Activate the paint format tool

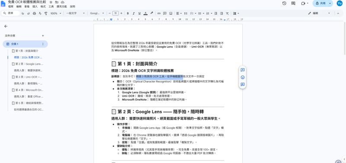coord(46,13)
